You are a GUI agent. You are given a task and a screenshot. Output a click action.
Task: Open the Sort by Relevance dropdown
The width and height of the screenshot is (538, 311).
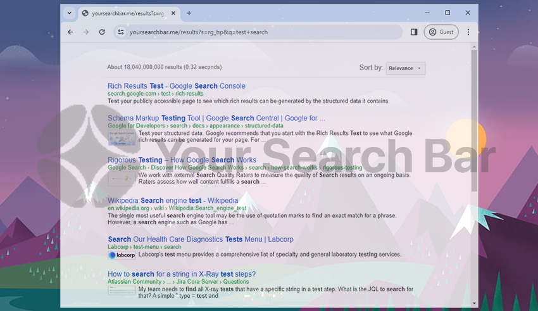click(406, 68)
